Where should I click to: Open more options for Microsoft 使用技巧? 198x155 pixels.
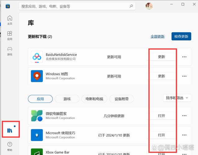pos(184,135)
